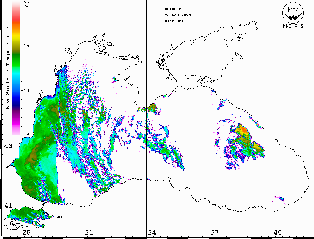
Task: Click latitude label 41
Action: tap(8, 205)
